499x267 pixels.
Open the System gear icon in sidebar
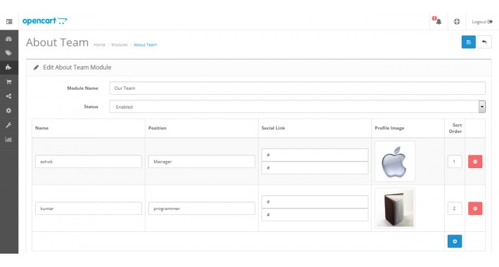tap(8, 110)
